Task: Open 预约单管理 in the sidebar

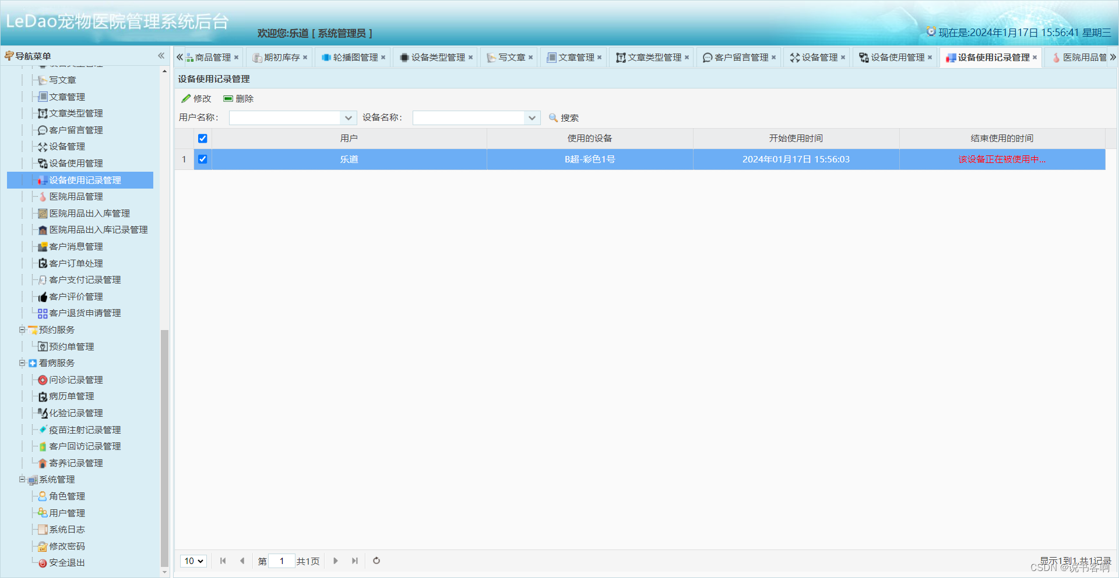Action: tap(70, 346)
